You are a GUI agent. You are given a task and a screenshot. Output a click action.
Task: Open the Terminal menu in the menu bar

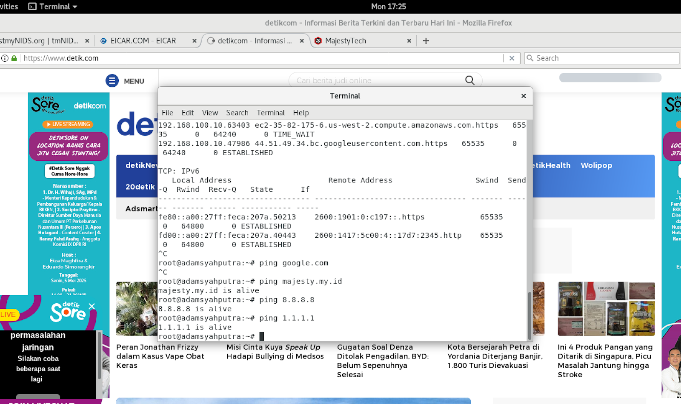click(271, 113)
